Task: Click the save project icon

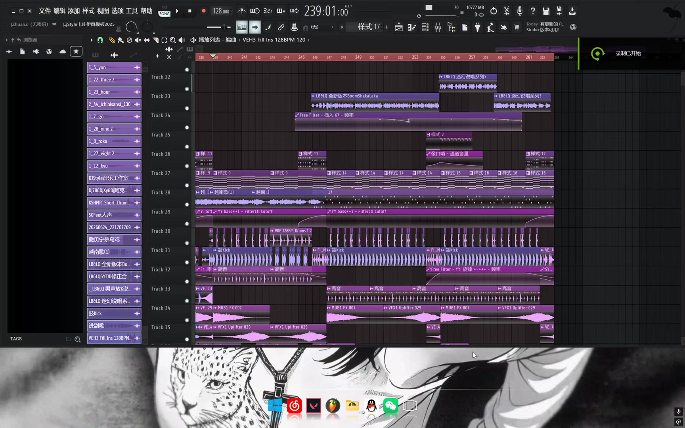Action: click(546, 11)
